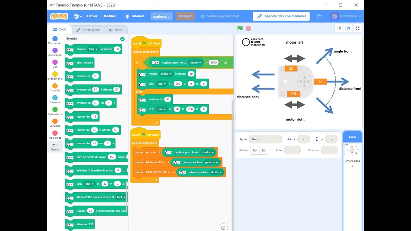Click the first 'quand drapeau est cliqué' hat block

pyautogui.click(x=146, y=43)
